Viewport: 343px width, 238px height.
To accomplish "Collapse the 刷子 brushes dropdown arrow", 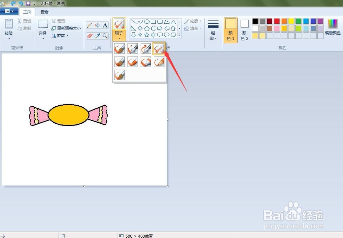I will (119, 38).
